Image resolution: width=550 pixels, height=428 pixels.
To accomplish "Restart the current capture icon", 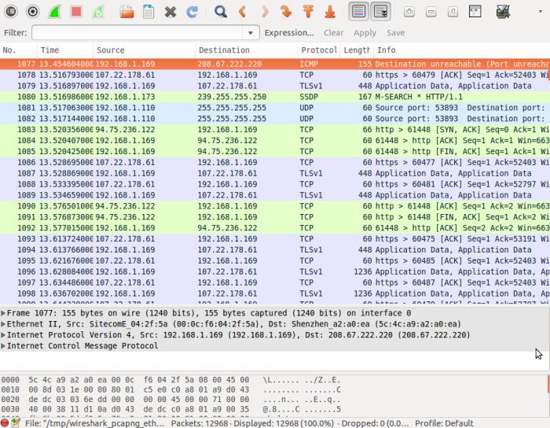I will pyautogui.click(x=98, y=12).
